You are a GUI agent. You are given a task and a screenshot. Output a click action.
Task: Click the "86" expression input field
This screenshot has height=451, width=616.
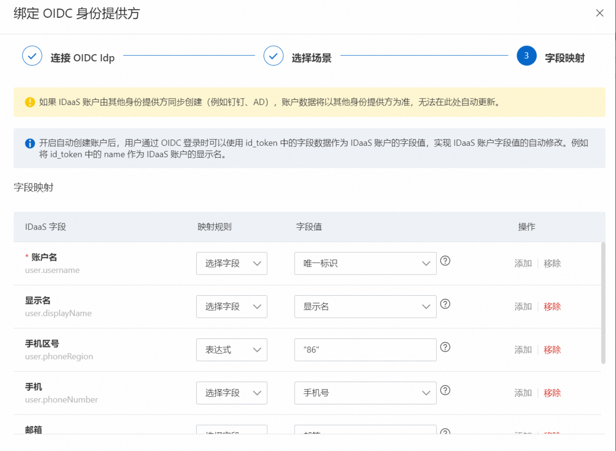tap(365, 350)
